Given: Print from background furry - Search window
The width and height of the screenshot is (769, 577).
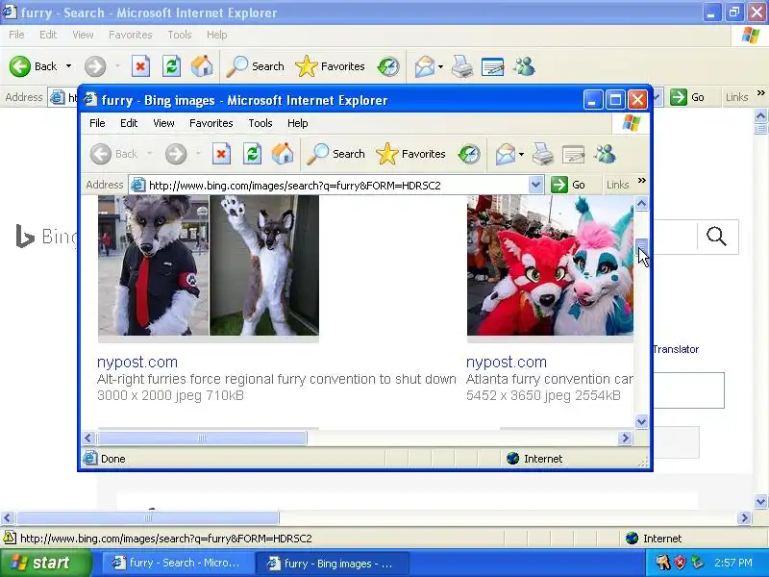Looking at the screenshot, I should (462, 66).
